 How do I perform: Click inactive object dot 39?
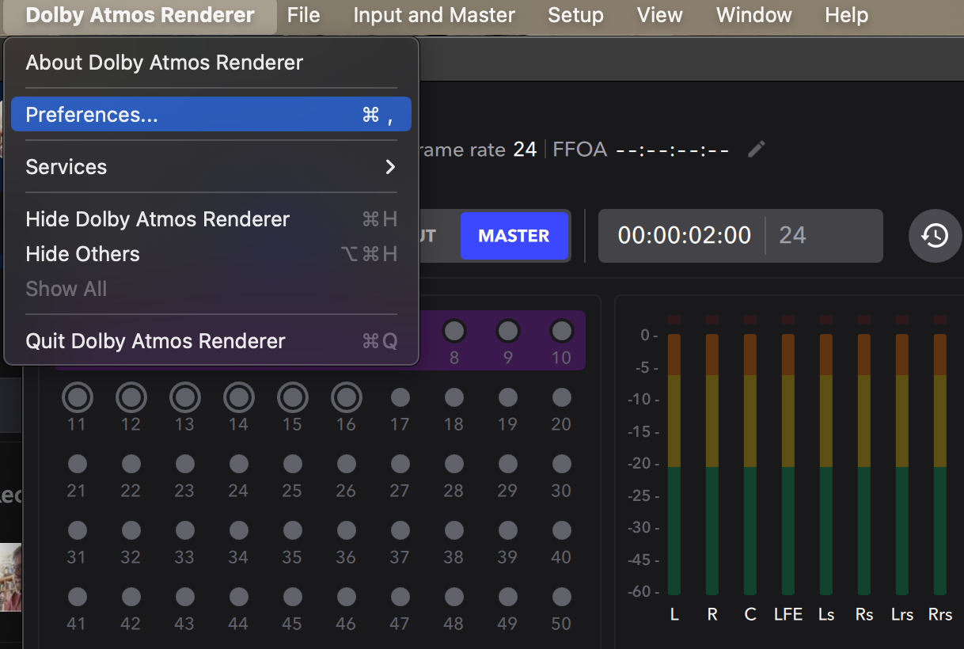coord(507,530)
